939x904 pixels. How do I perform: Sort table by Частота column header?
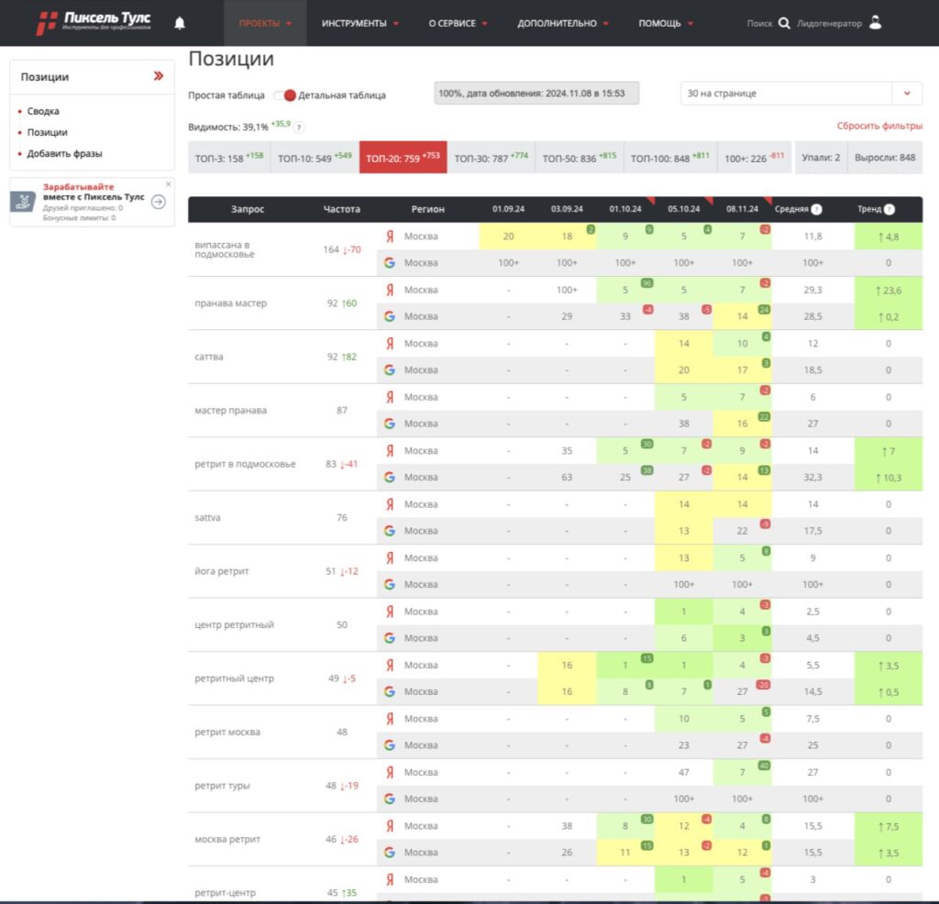341,209
